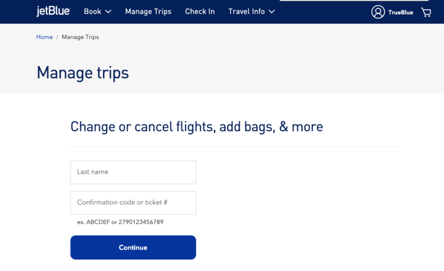Click the TrueBlue account label

(x=400, y=12)
